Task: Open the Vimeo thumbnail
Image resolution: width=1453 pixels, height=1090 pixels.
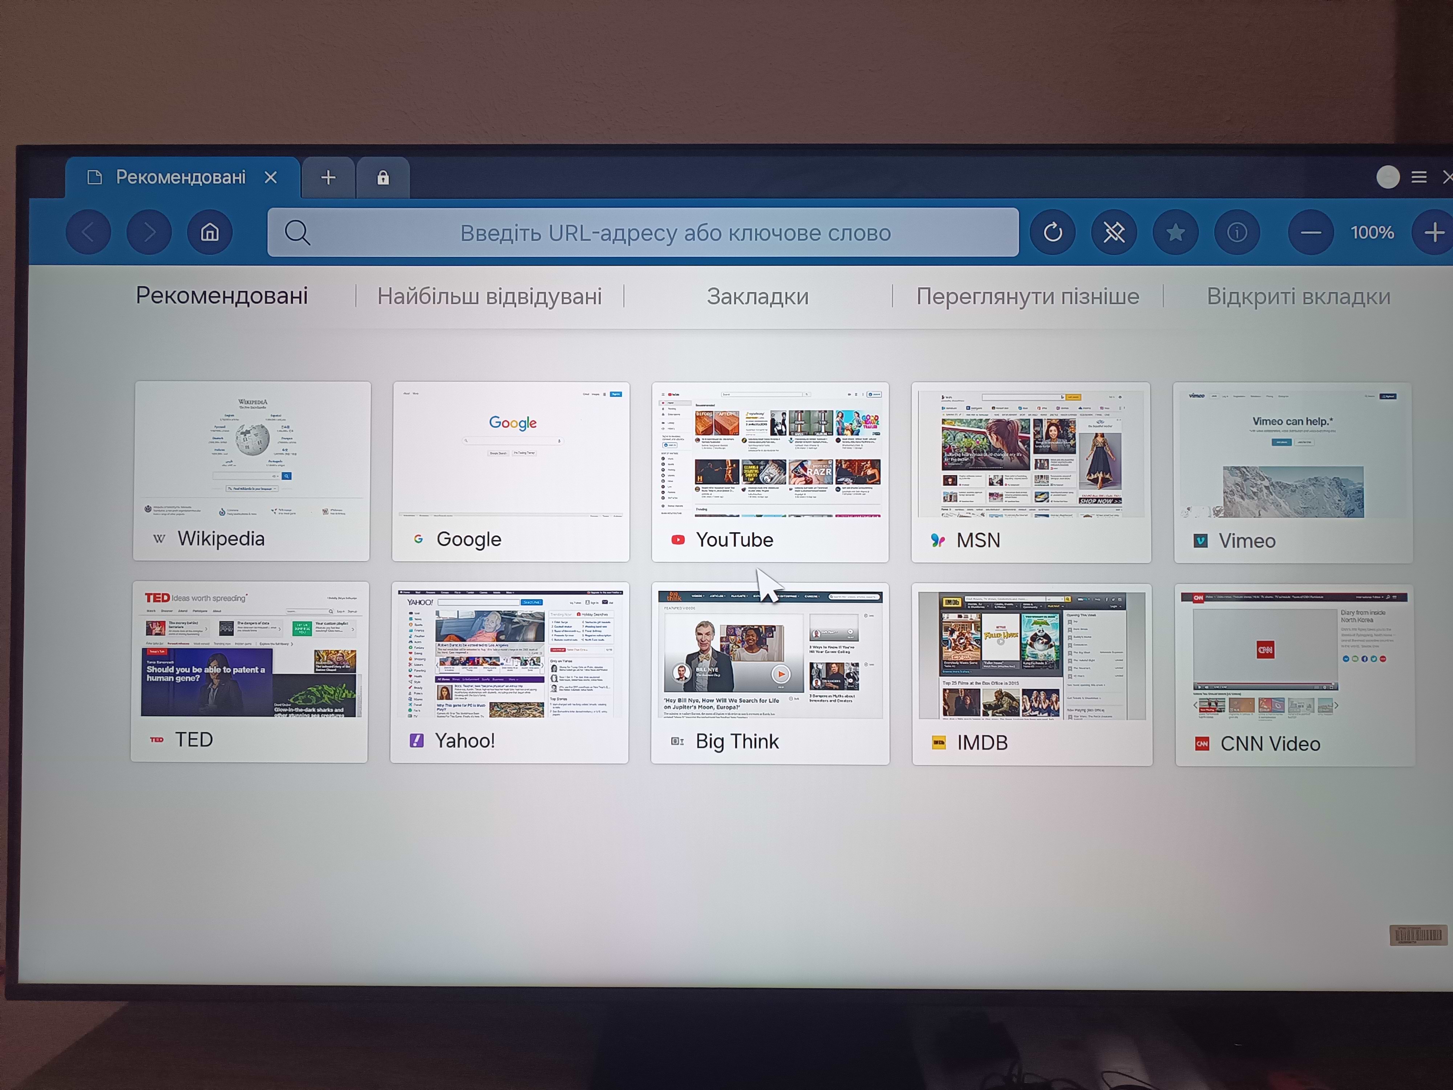Action: pyautogui.click(x=1293, y=473)
